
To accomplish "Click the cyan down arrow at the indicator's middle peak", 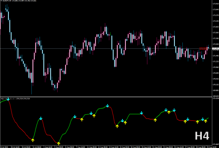I will [108, 106].
